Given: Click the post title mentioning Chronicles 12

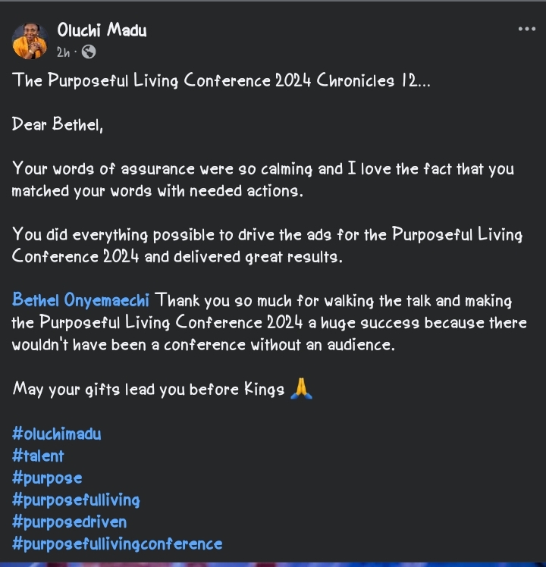Looking at the screenshot, I should [221, 80].
